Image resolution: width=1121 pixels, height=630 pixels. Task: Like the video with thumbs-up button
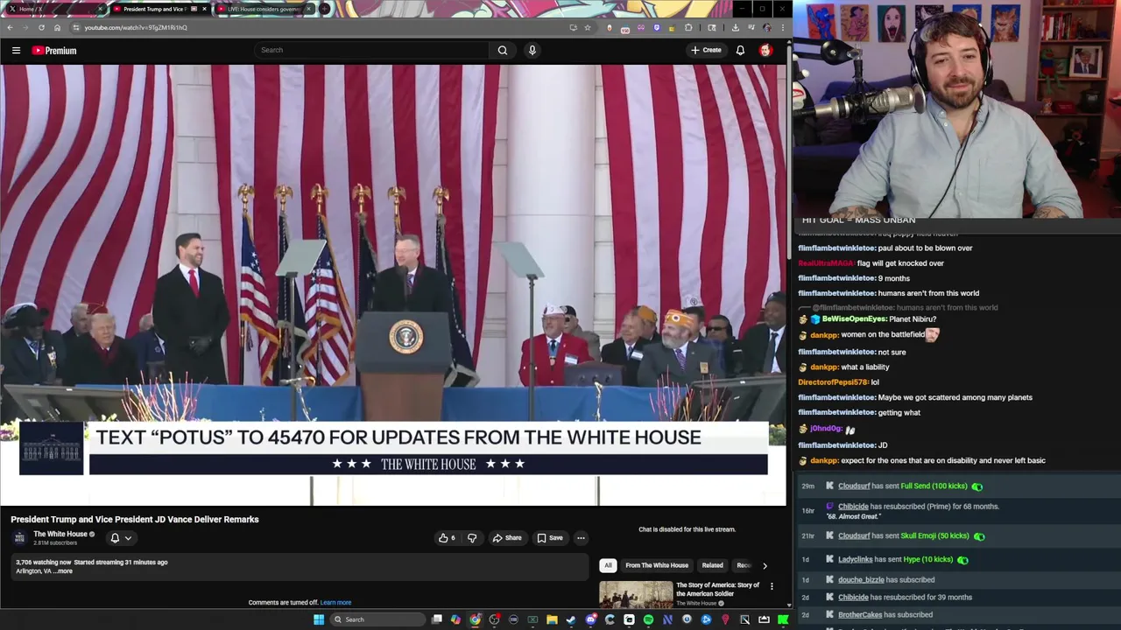point(447,538)
